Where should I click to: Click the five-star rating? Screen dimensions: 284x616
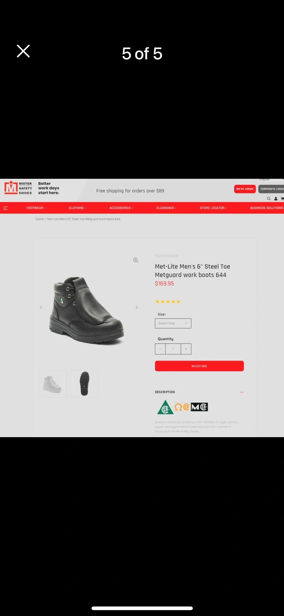point(168,302)
